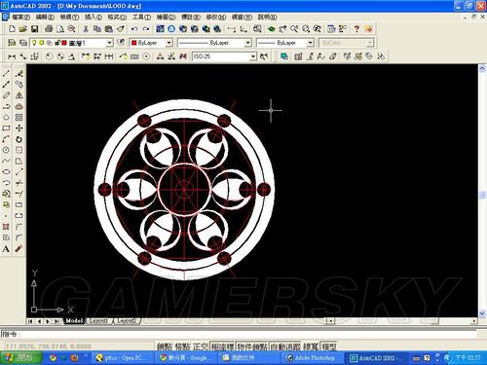Toggle Lineweight (線寬) display in status bar
The height and width of the screenshot is (365, 487).
pos(311,347)
